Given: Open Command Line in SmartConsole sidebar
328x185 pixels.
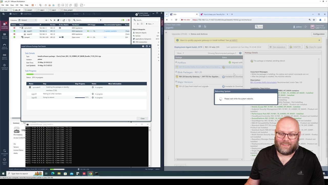Looking at the screenshot, I should pos(4,152).
